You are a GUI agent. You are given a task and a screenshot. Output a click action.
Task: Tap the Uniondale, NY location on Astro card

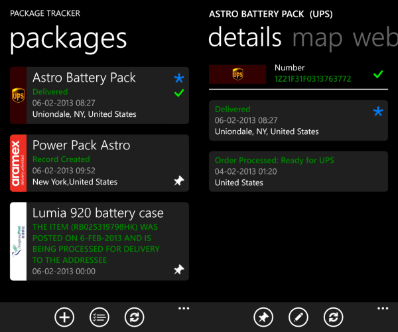84,114
